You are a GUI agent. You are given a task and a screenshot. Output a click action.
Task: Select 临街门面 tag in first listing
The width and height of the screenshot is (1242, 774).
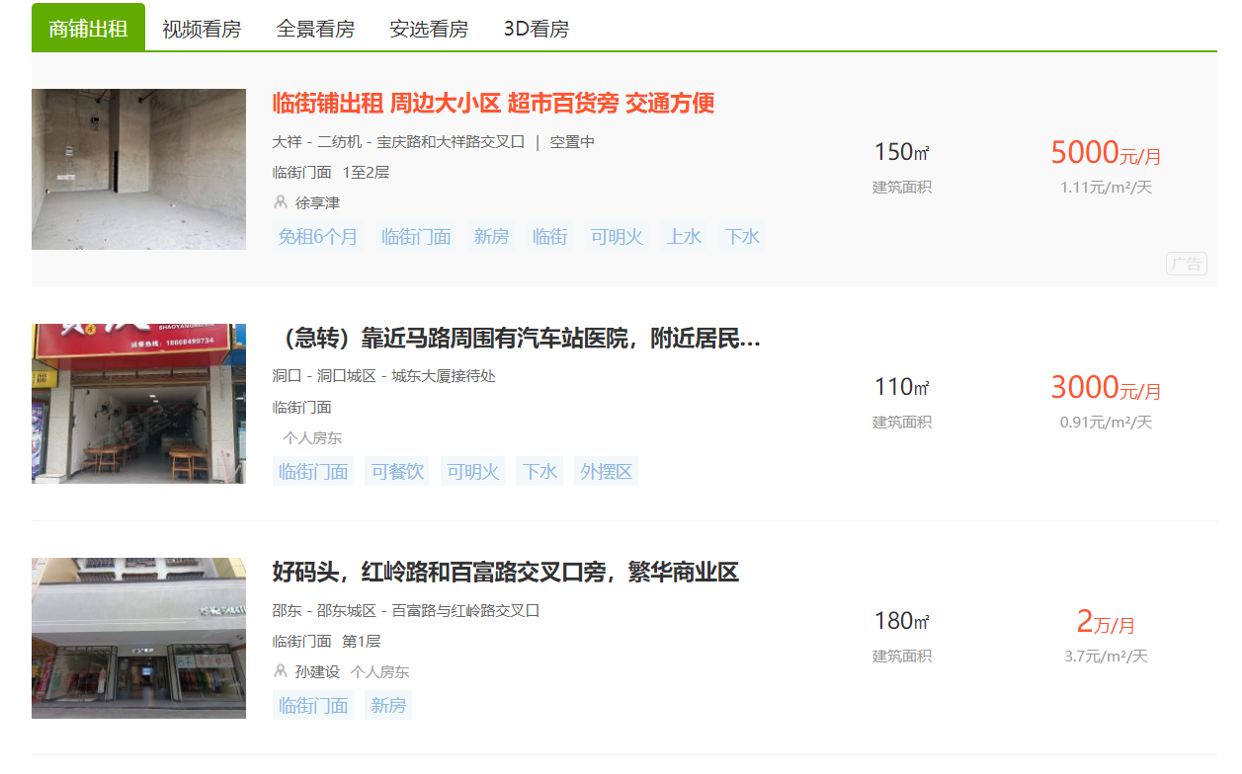[x=416, y=237]
